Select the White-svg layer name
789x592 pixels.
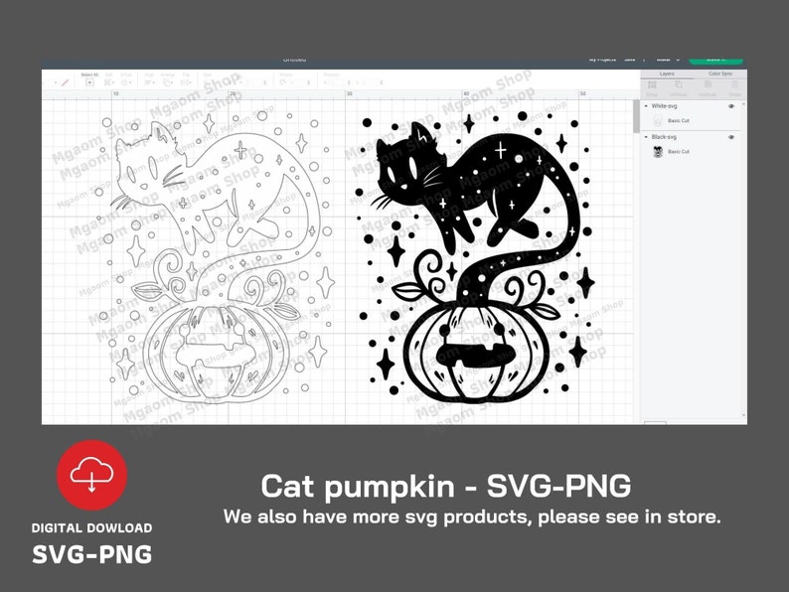(x=664, y=106)
